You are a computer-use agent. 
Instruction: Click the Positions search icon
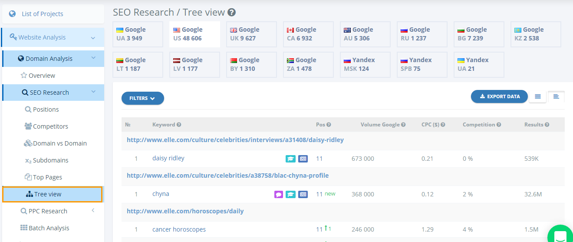coord(28,109)
